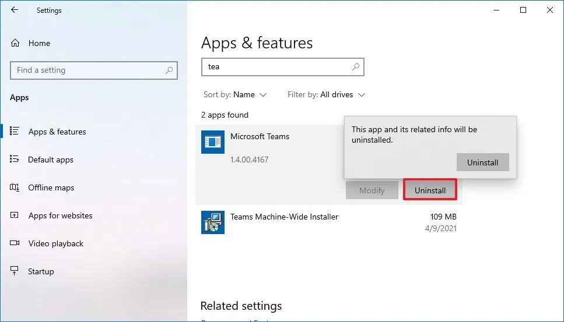Click the Home house icon
Viewport: 564px width, 322px height.
point(15,43)
